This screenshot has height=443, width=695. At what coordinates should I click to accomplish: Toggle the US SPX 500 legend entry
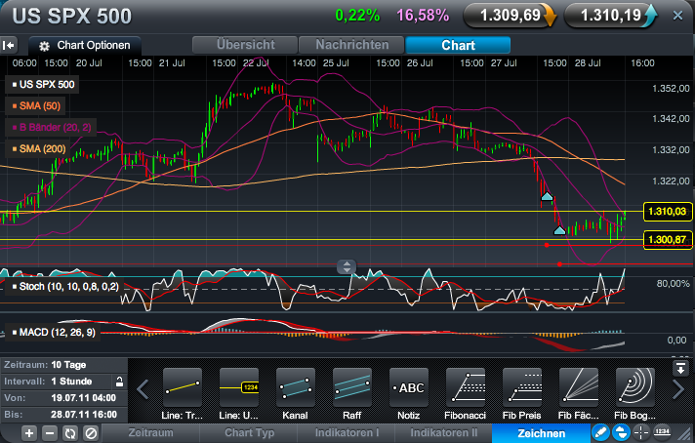(x=43, y=84)
